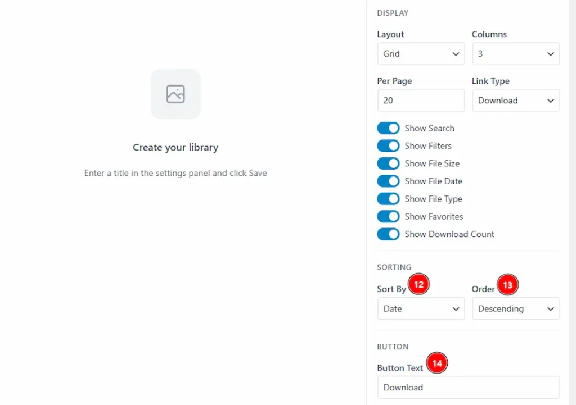Screen dimensions: 576x405
Task: Click red badge number 13 near Order
Action: 508,285
